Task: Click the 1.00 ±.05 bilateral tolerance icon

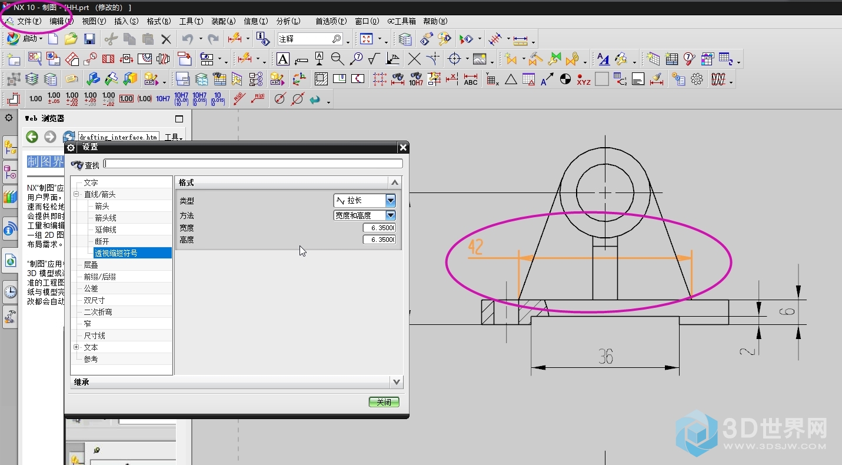Action: (x=54, y=99)
